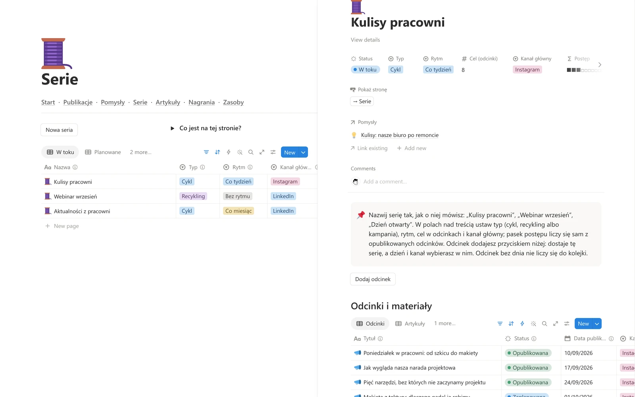
Task: Click the Postęp progress bar value
Action: pos(584,70)
